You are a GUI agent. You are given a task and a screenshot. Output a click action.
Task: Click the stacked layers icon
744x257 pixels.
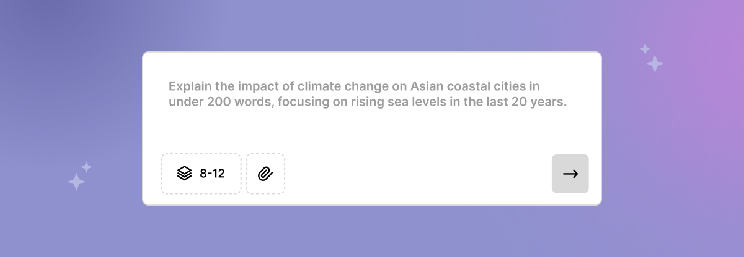pos(184,174)
